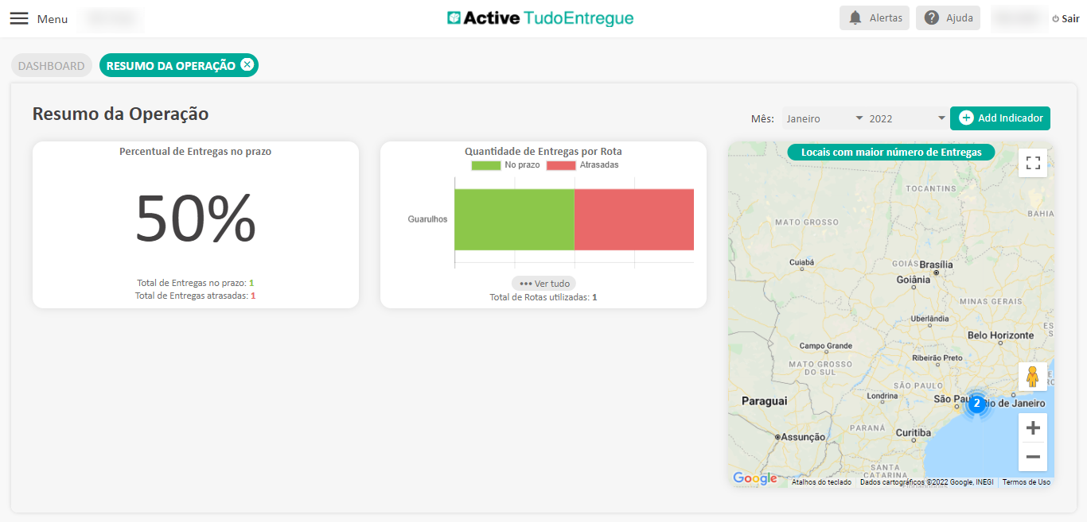Open the Termos de Uso map link
The image size is (1087, 522).
(x=1026, y=482)
